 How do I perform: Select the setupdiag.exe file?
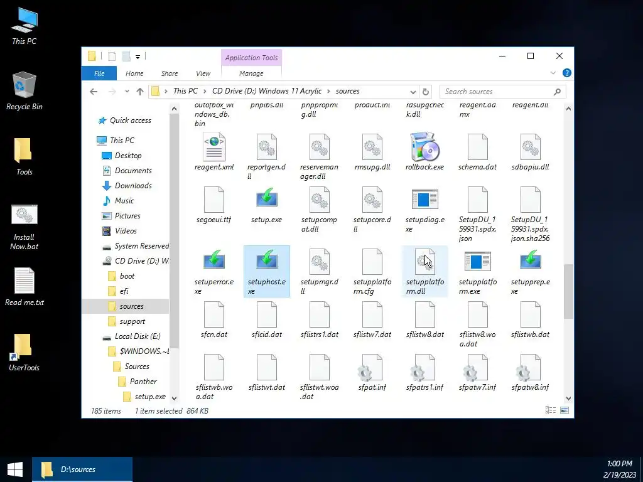(425, 209)
